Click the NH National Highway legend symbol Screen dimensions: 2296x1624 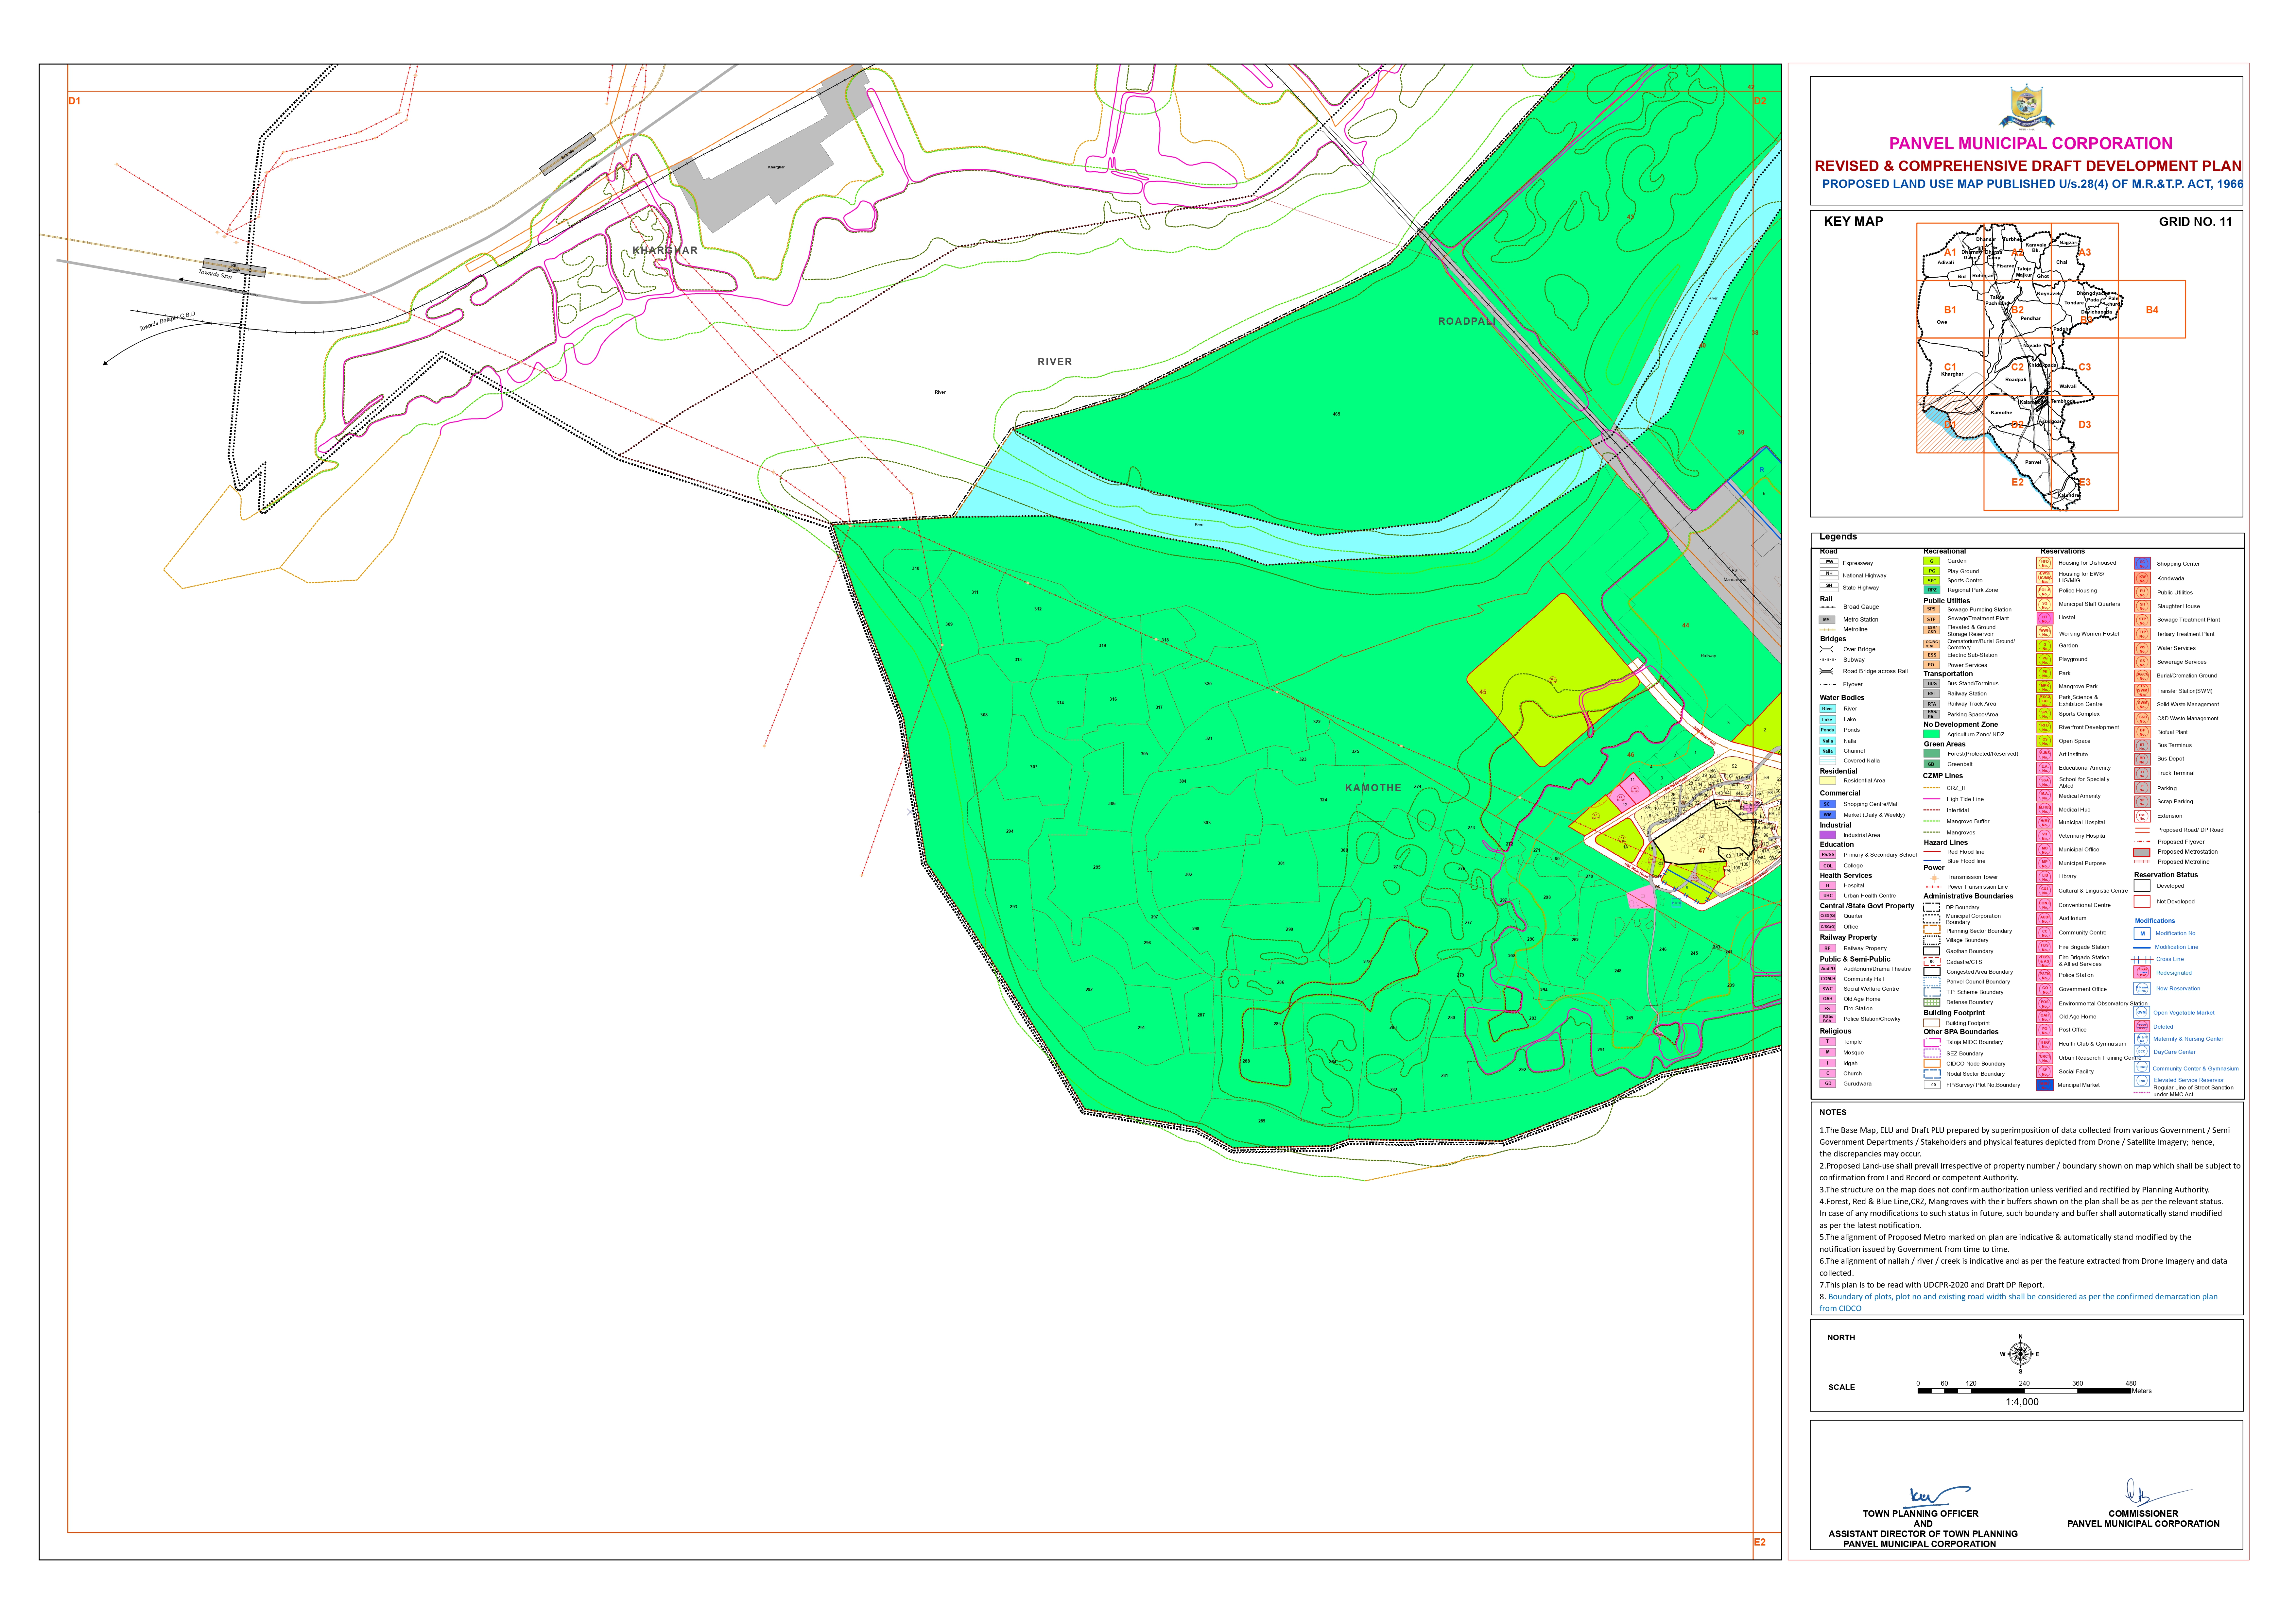tap(1829, 575)
